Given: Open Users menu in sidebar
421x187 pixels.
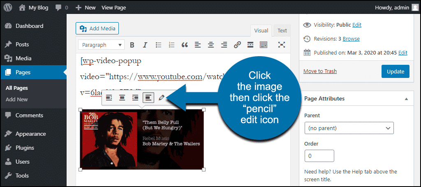Looking at the screenshot, I should [33, 162].
